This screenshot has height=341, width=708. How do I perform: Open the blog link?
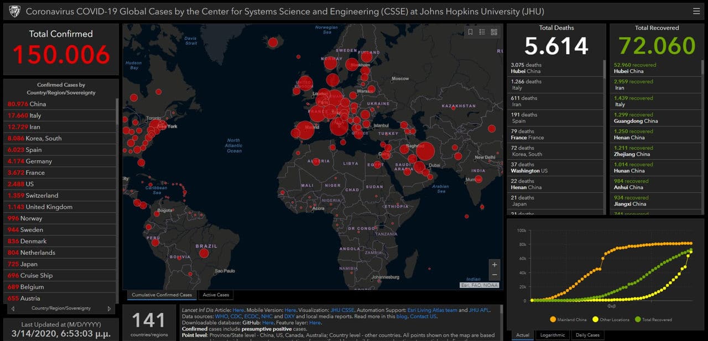(x=401, y=316)
